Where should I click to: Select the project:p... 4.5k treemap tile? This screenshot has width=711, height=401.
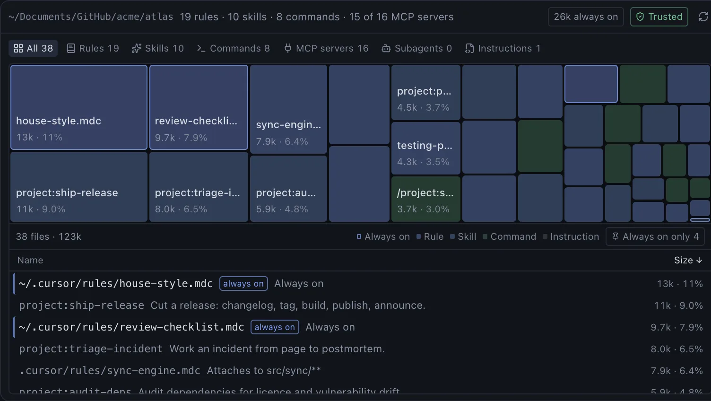426,92
